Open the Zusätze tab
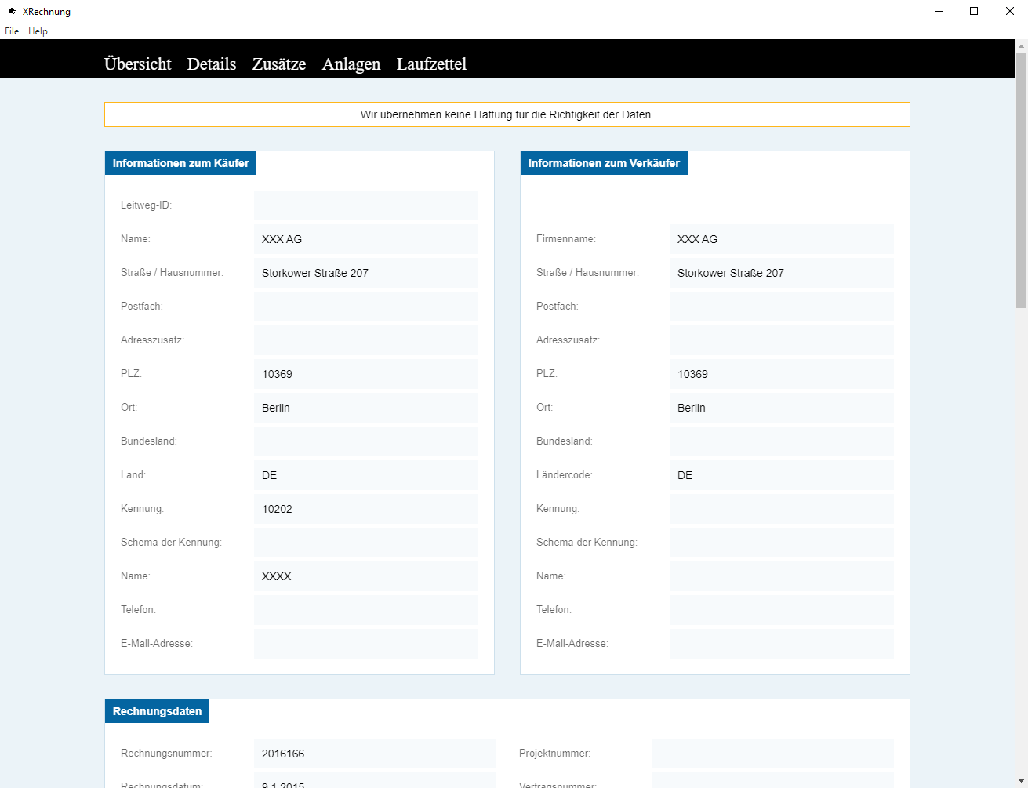Image resolution: width=1028 pixels, height=788 pixels. pos(278,64)
